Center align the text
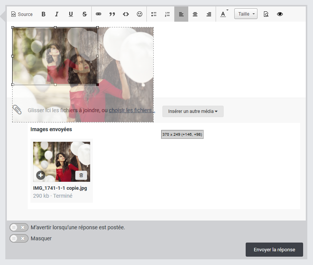313x265 pixels. point(195,14)
